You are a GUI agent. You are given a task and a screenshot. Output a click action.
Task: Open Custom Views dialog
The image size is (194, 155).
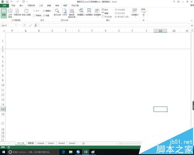pyautogui.click(x=26, y=12)
